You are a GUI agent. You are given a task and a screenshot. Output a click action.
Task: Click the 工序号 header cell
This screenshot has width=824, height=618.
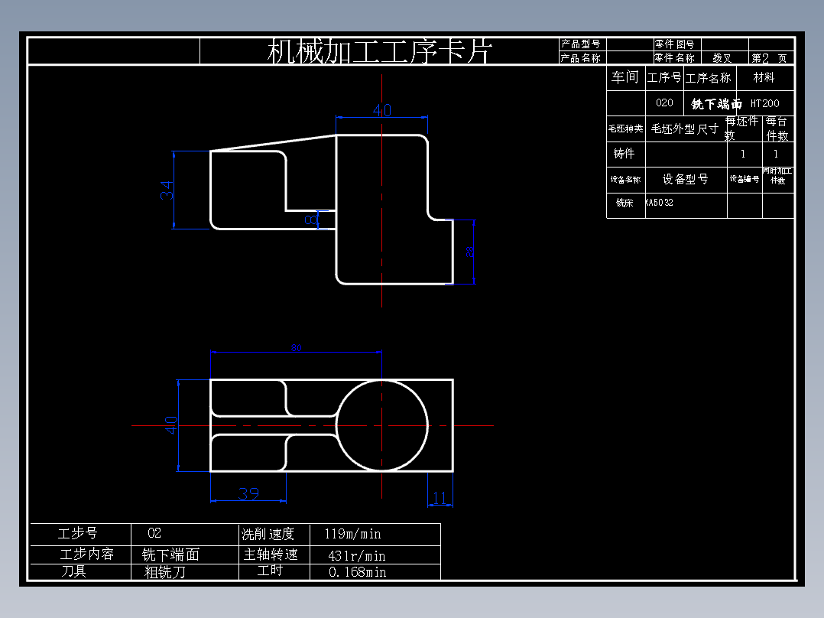pyautogui.click(x=664, y=78)
